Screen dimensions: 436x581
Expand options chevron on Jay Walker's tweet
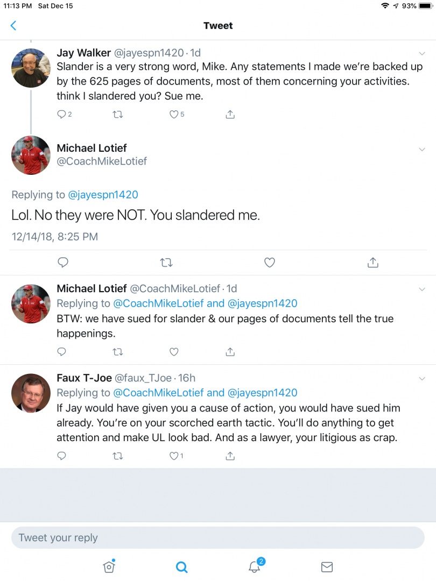[x=422, y=53]
